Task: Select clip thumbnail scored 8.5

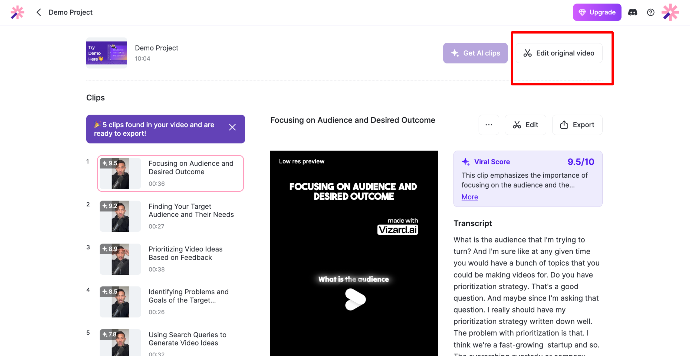Action: (120, 302)
